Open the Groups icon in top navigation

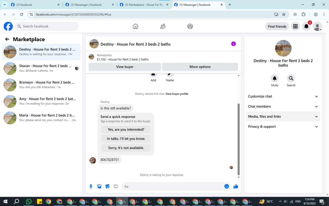coord(190,26)
